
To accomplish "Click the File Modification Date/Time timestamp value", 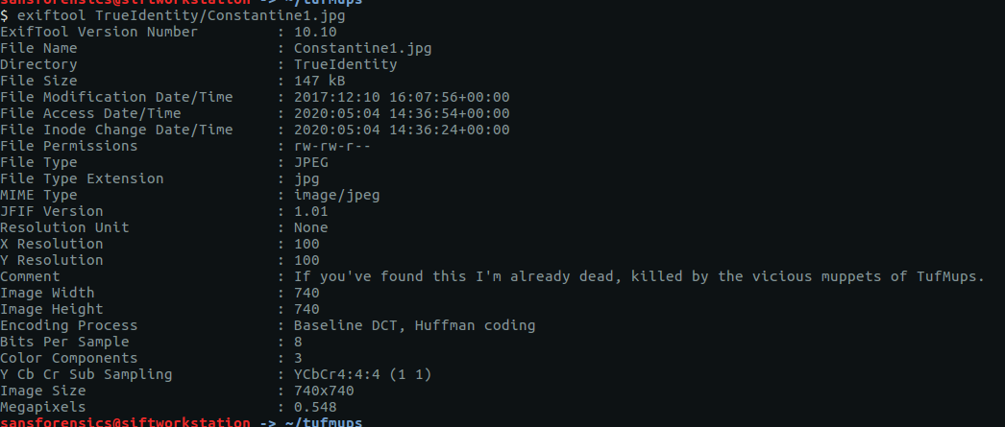I will [402, 97].
